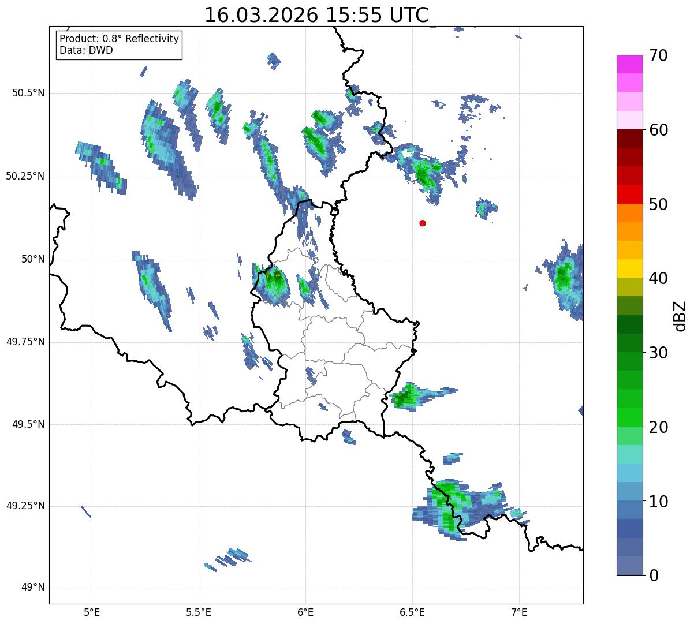Click the longitude label 5.5°E
Screen dimensions: 694x624
click(x=199, y=612)
